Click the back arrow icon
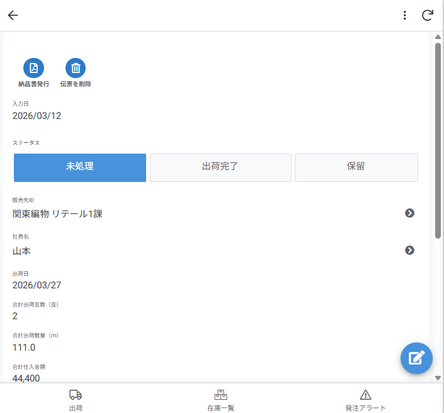The width and height of the screenshot is (444, 413). point(13,16)
